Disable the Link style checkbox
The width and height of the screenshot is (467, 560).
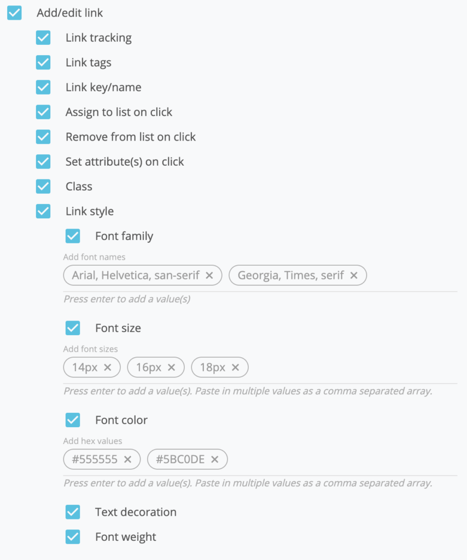43,211
